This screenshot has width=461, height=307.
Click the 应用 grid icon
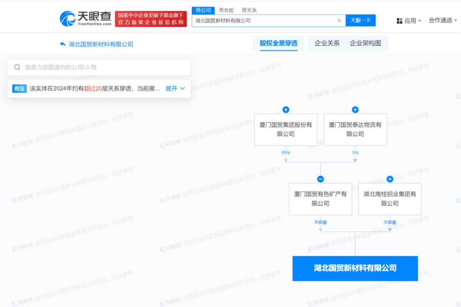coord(399,21)
